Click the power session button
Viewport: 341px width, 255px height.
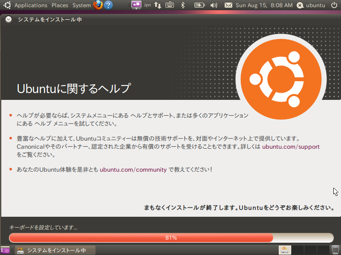pyautogui.click(x=334, y=5)
